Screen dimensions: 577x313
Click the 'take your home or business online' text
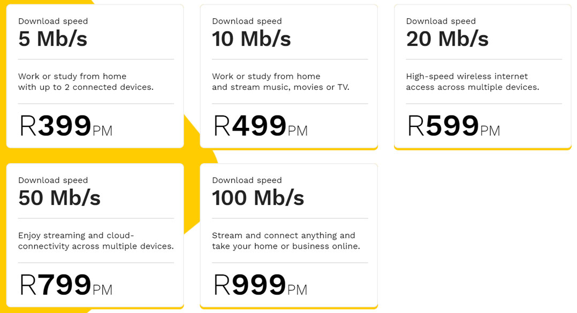tap(286, 246)
